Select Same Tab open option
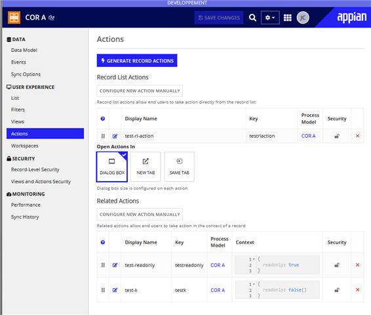The image size is (371, 315). coord(180,167)
